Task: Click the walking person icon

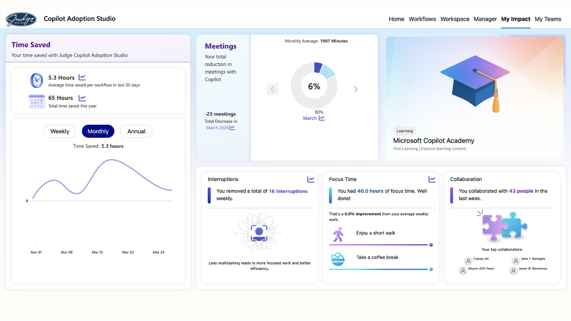Action: (338, 234)
